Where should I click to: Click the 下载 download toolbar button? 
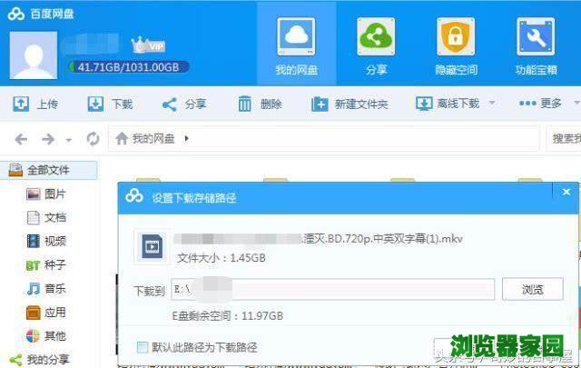pyautogui.click(x=110, y=104)
